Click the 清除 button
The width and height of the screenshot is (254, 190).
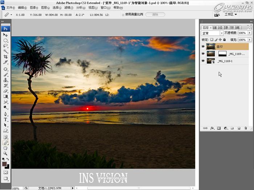point(155,14)
